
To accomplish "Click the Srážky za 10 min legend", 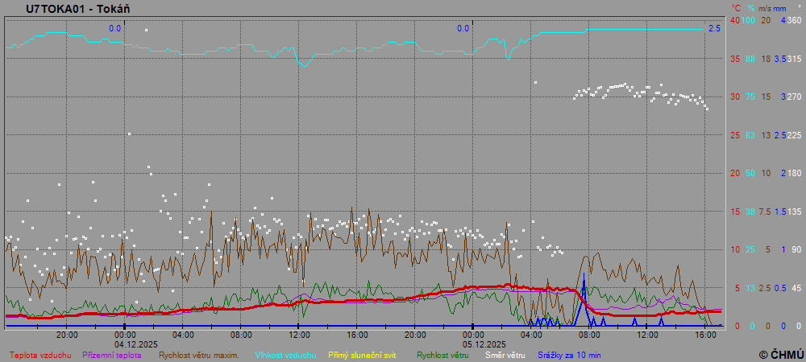I will (569, 355).
